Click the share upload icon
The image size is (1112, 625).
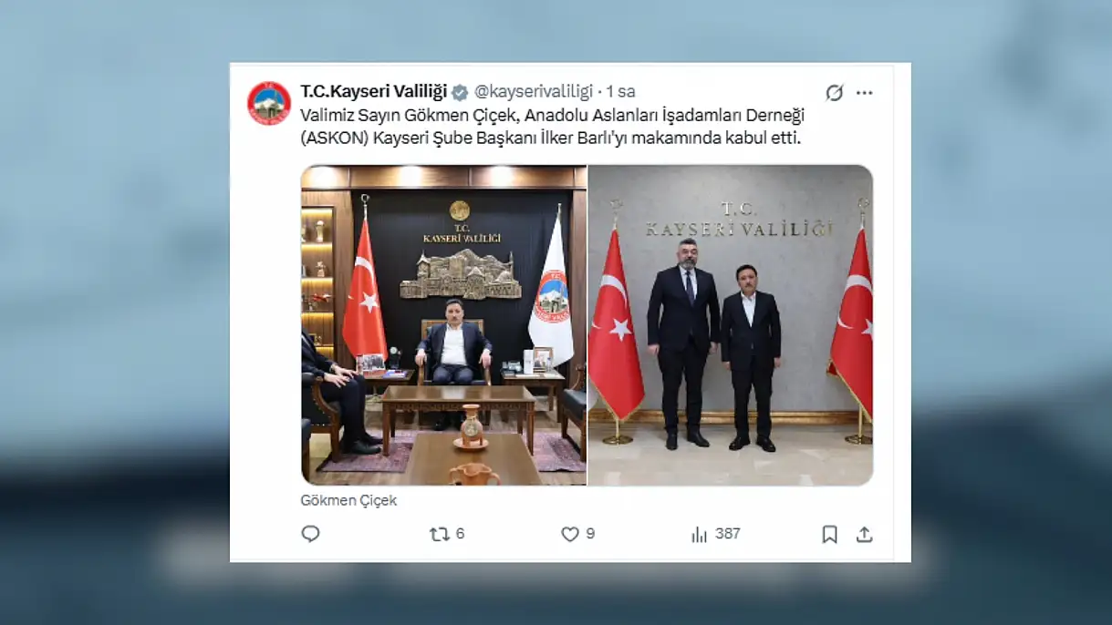tap(865, 534)
